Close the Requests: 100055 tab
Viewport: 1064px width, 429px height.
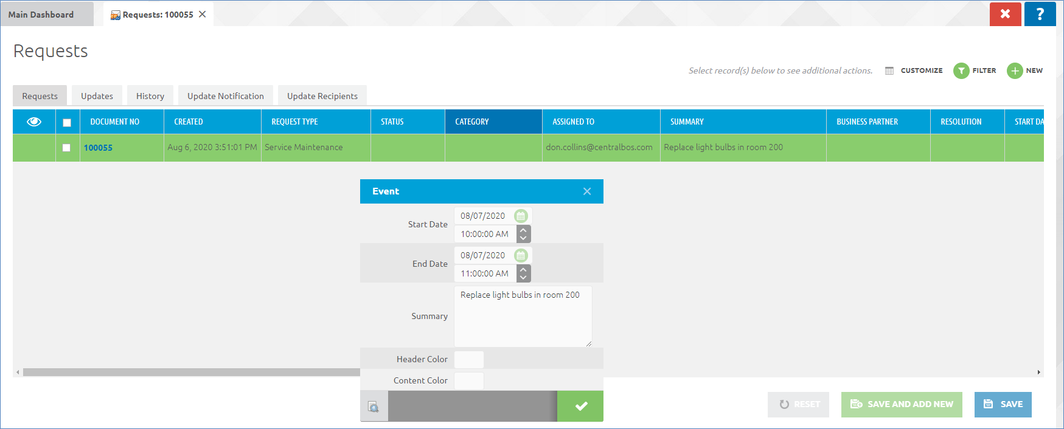pyautogui.click(x=203, y=14)
